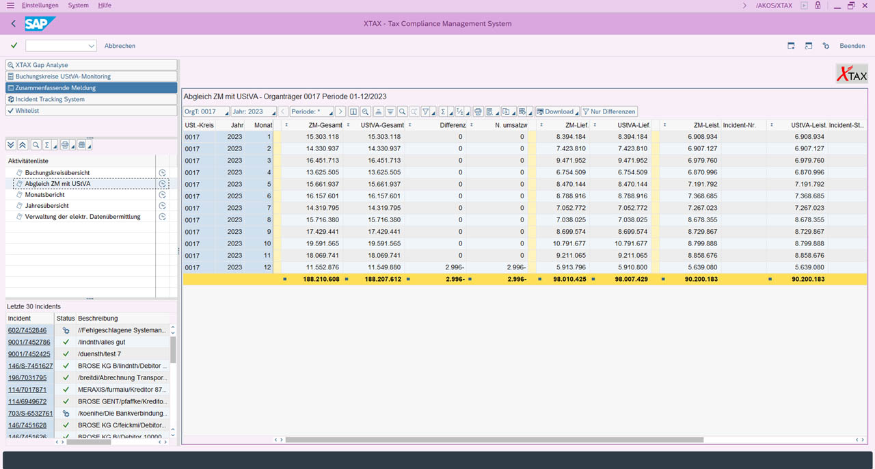The width and height of the screenshot is (875, 469).
Task: Open incident 9001/7452786
Action: (x=29, y=342)
